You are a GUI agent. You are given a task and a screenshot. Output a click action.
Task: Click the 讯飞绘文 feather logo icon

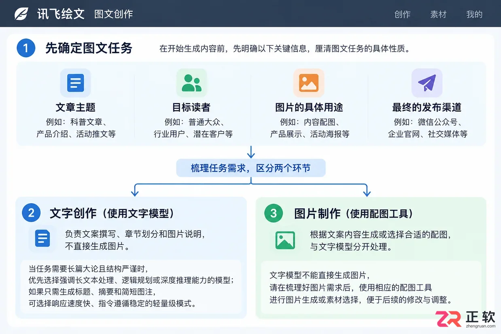click(21, 14)
